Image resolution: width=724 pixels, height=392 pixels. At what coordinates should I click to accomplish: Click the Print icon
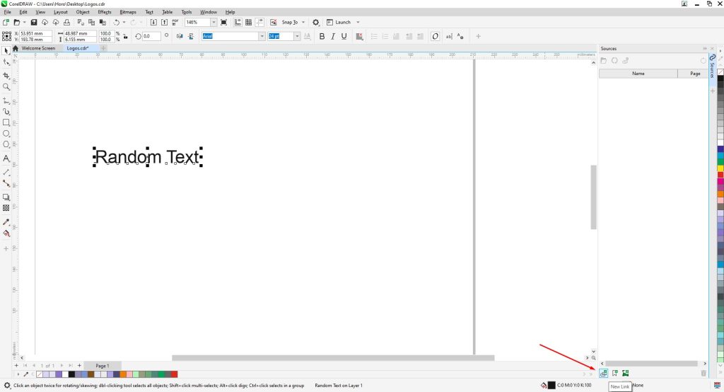67,22
